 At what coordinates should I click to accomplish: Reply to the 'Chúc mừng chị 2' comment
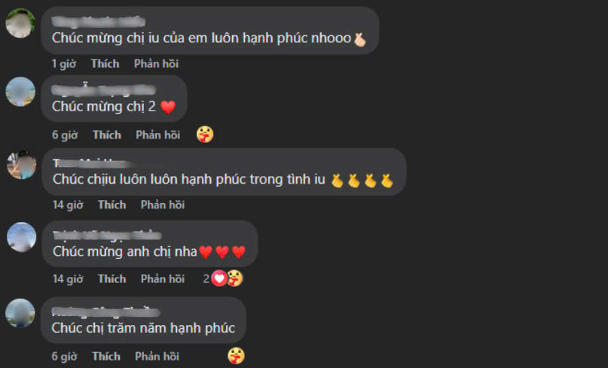click(x=157, y=135)
